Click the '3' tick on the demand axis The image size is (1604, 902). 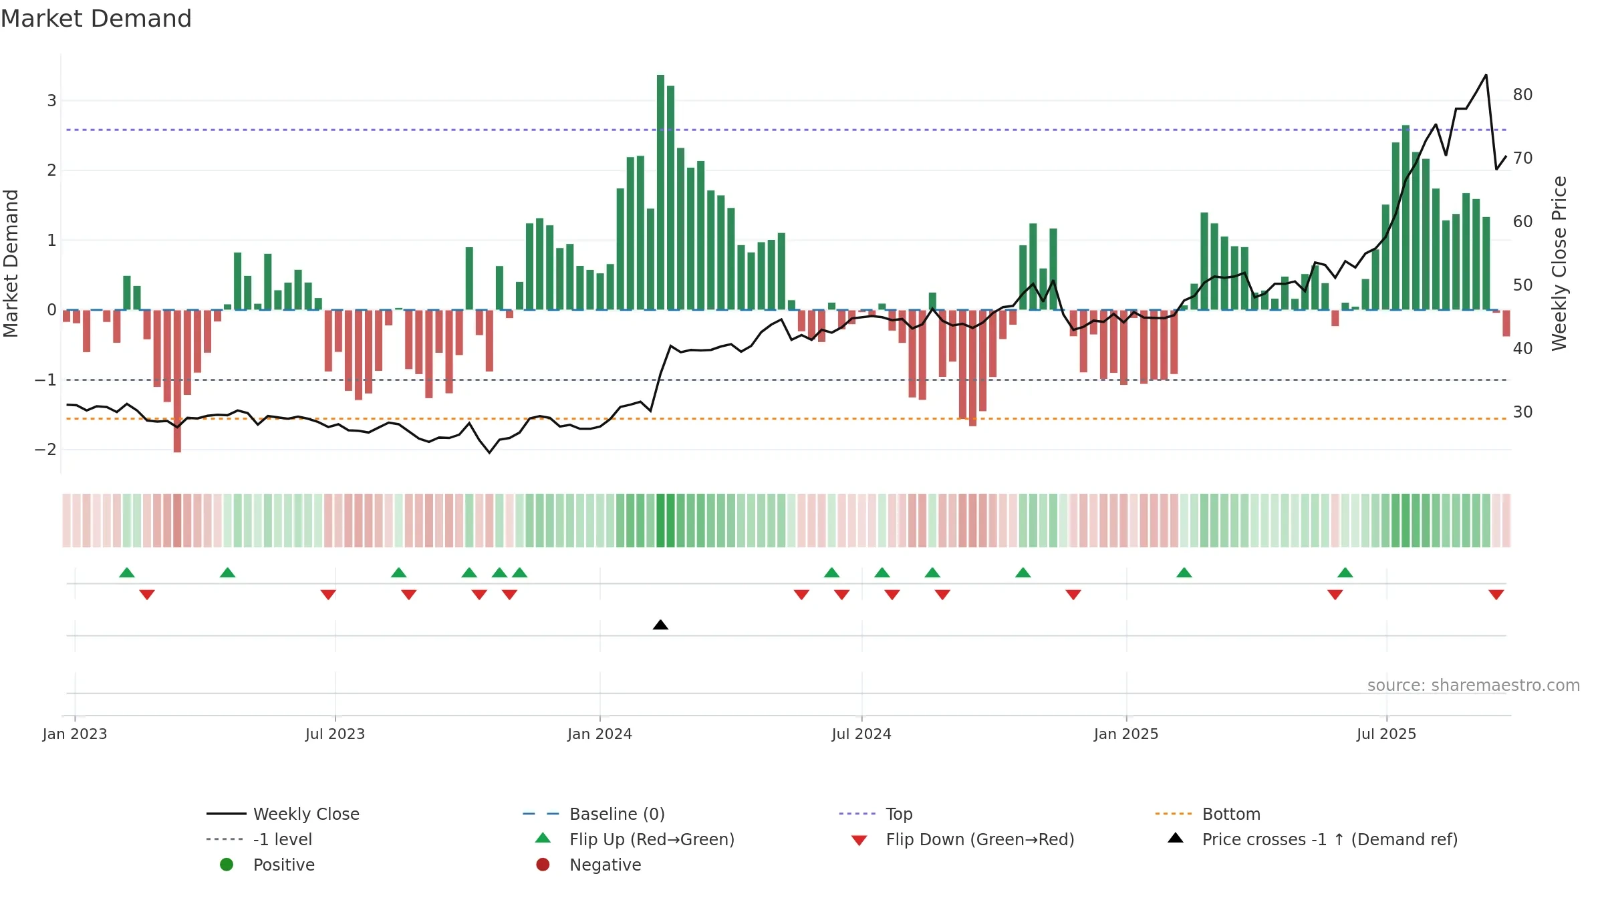tap(51, 100)
